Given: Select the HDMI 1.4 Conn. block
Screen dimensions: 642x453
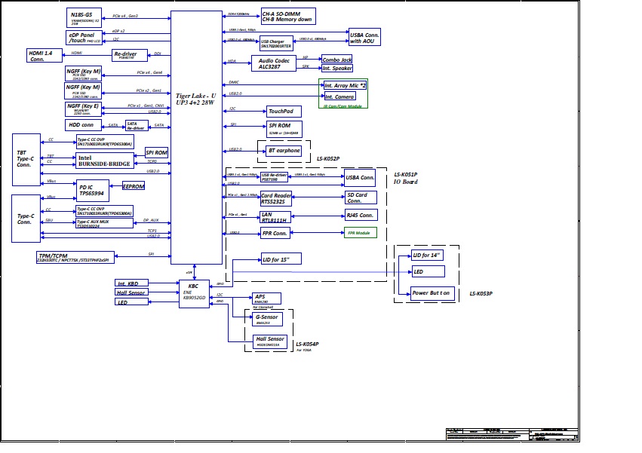Looking at the screenshot, I should [45, 56].
